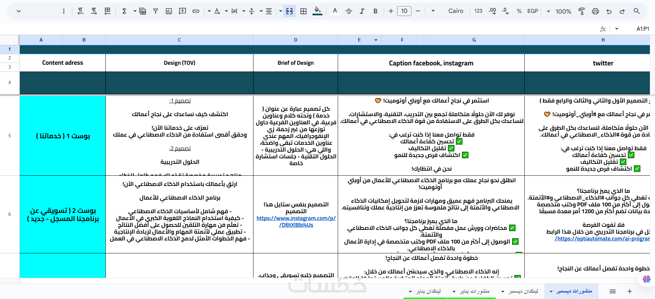This screenshot has width=655, height=299.
Task: Print the spreadsheet
Action: pos(595,11)
